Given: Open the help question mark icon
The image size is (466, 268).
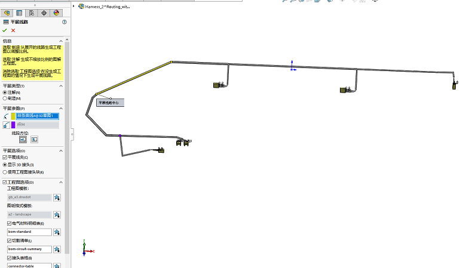Looking at the screenshot, I should tap(64, 22).
